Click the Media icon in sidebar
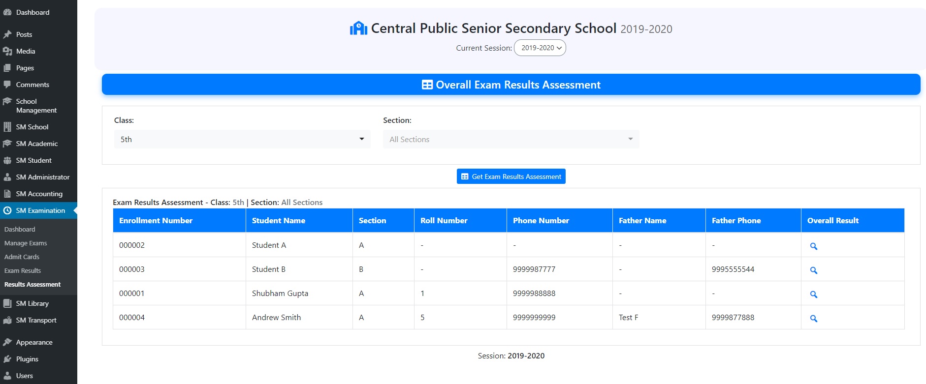This screenshot has width=926, height=384. click(x=7, y=51)
